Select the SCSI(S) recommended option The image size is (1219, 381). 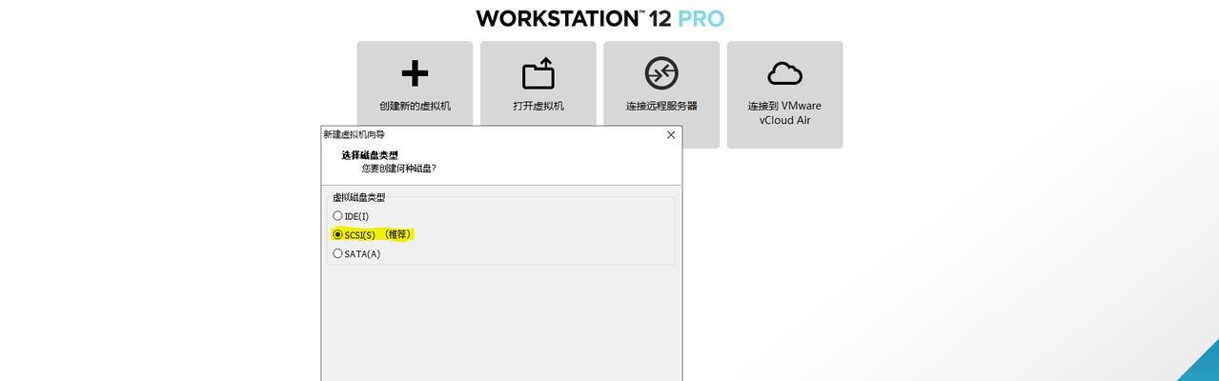(x=372, y=234)
